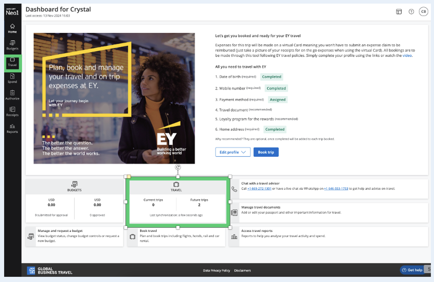Expand the Edit profile dropdown
Image resolution: width=434 pixels, height=282 pixels.
pos(233,152)
